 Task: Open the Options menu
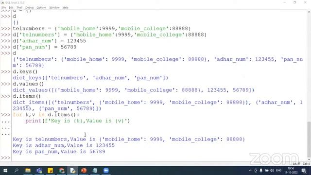point(41,8)
